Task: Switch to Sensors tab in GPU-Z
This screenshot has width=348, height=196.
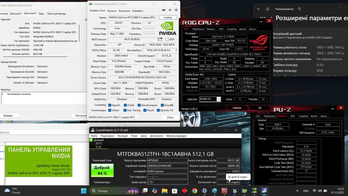Action: pyautogui.click(x=112, y=11)
